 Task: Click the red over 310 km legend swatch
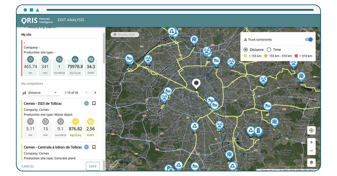pyautogui.click(x=296, y=56)
